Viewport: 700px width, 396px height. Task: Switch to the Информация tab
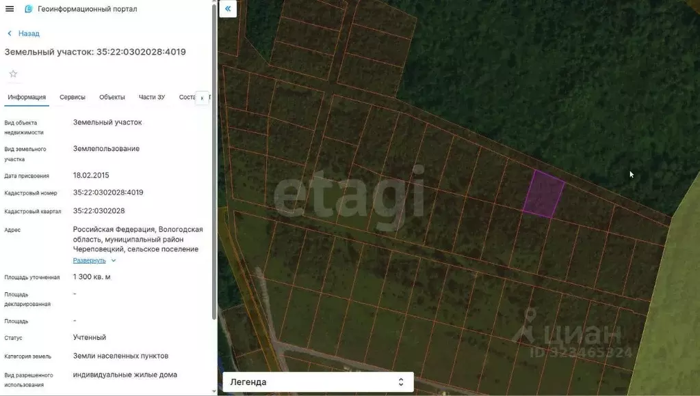[x=27, y=97]
